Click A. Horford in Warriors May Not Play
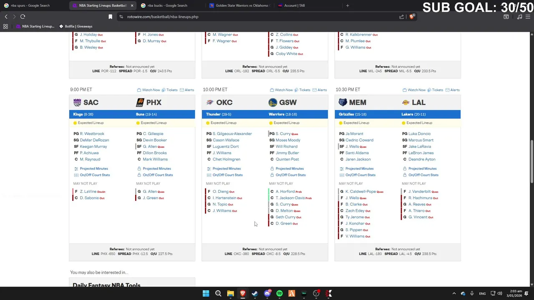This screenshot has height=300, width=534. point(285,192)
